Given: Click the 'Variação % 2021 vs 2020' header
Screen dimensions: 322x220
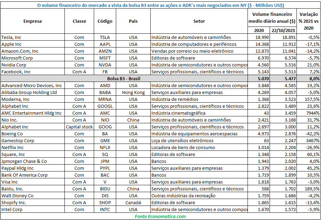Looking at the screenshot, I should 309,21.
